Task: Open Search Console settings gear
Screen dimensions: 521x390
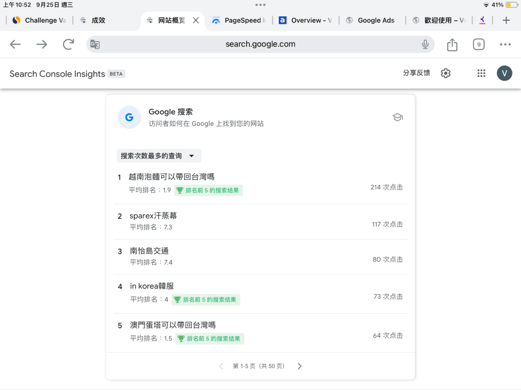Action: [446, 73]
